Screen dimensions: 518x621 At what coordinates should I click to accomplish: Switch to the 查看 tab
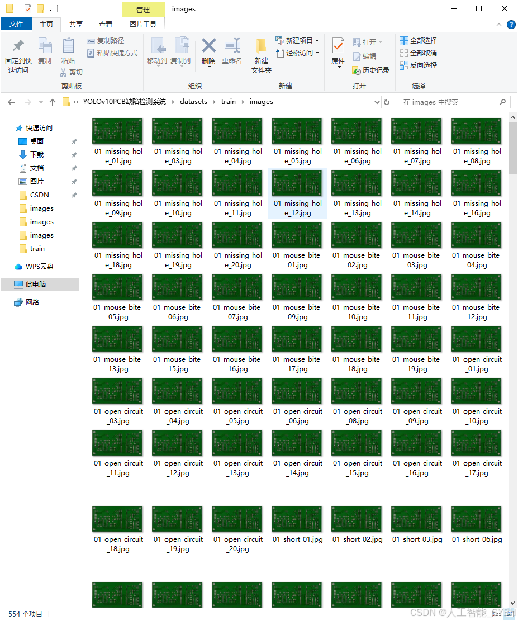pyautogui.click(x=106, y=24)
